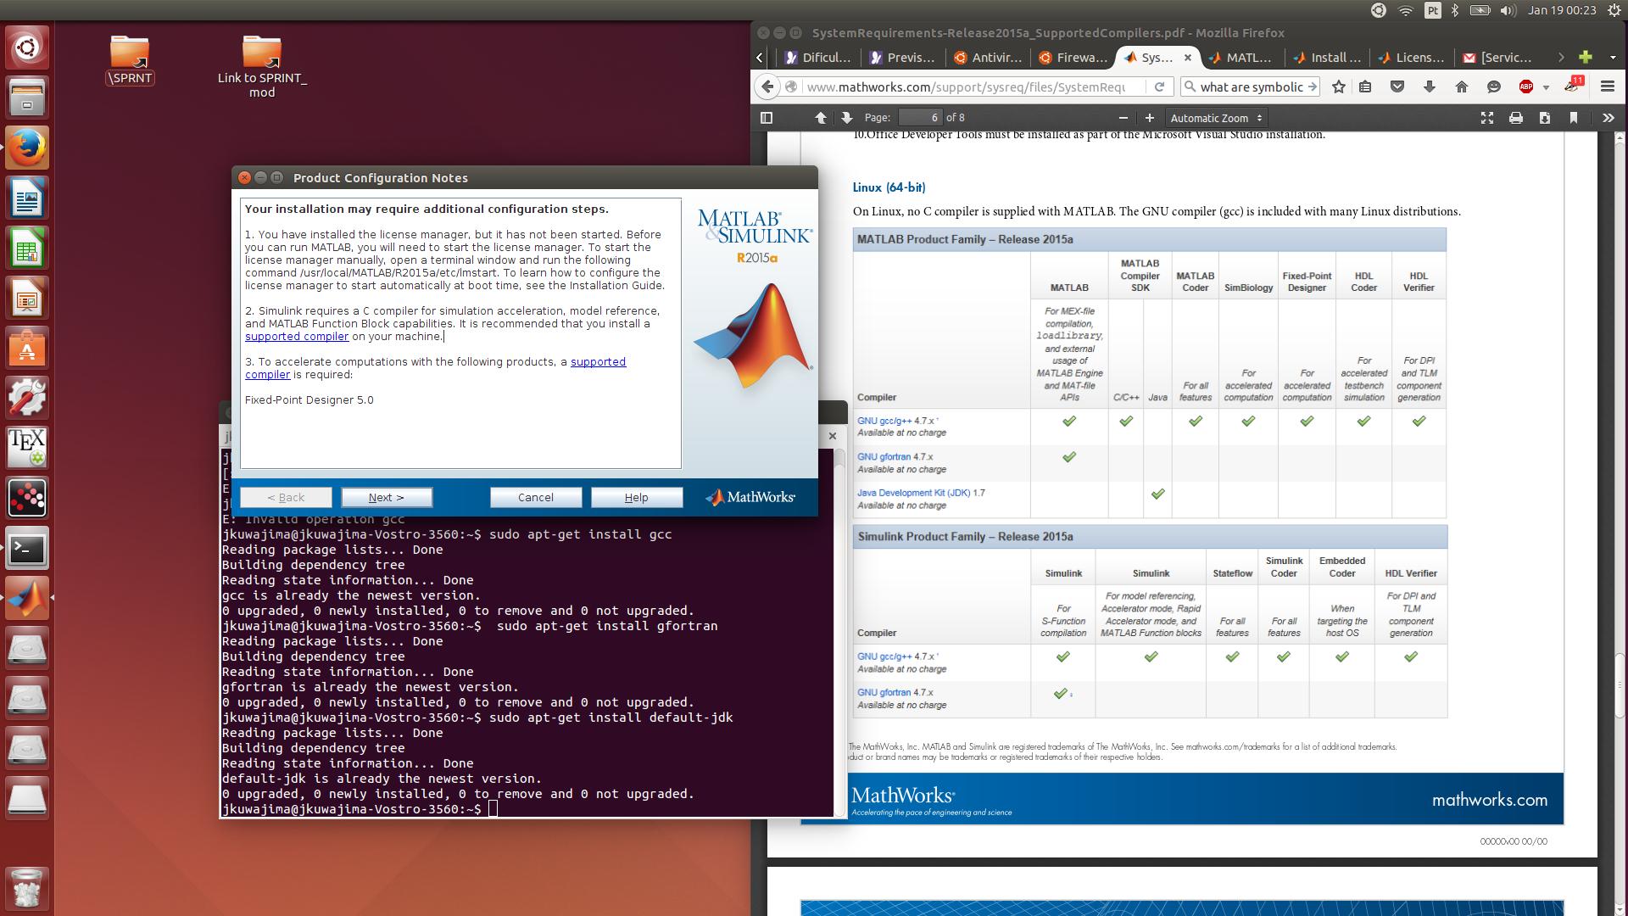This screenshot has height=916, width=1628.
Task: Open new Firefox tab with green plus
Action: [x=1586, y=57]
